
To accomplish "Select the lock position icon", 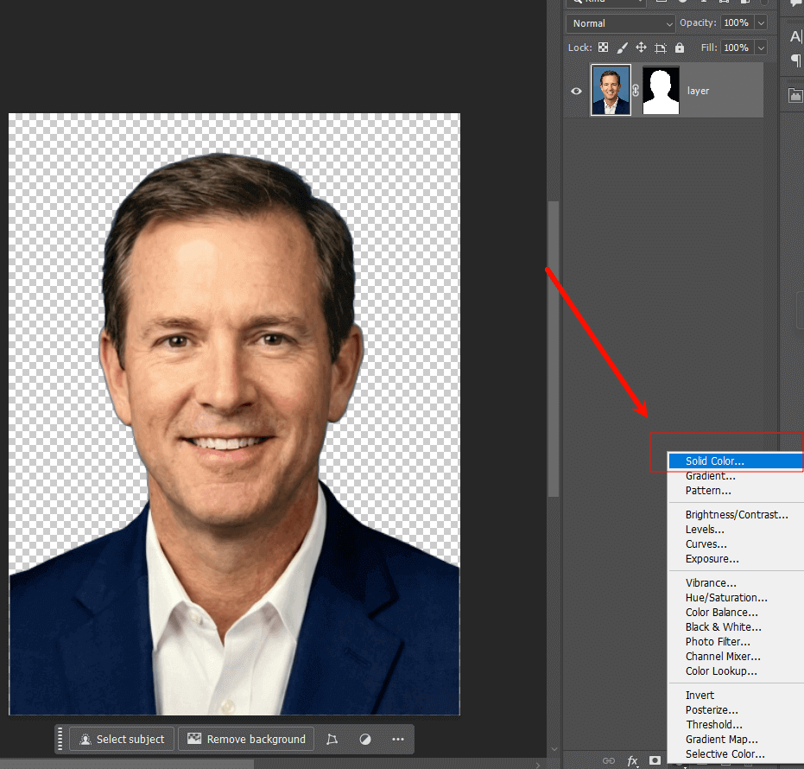I will click(641, 48).
